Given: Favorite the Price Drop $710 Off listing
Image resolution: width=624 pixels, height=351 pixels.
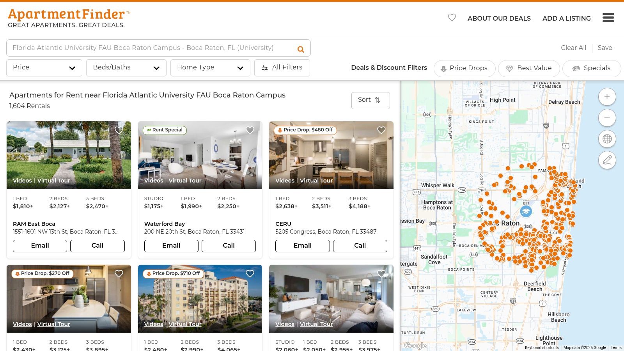Looking at the screenshot, I should (x=250, y=274).
